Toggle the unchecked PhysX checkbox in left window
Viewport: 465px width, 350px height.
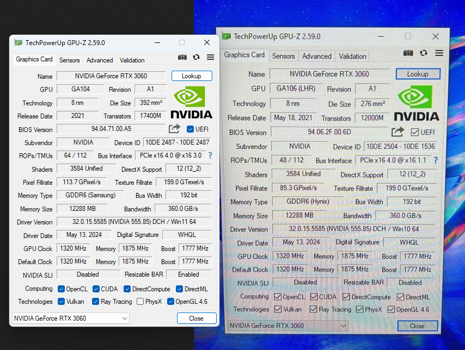click(x=140, y=302)
